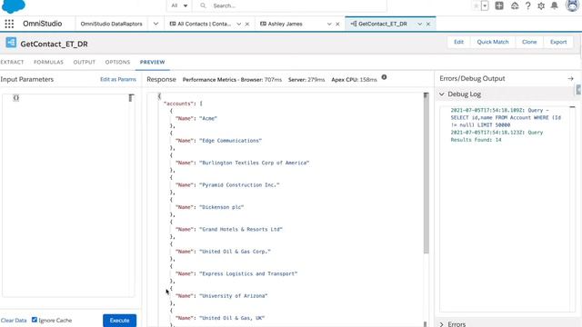Screen dimensions: 582x327
Task: Click the "Pyramid Construction Inc." value
Action: pyautogui.click(x=239, y=185)
